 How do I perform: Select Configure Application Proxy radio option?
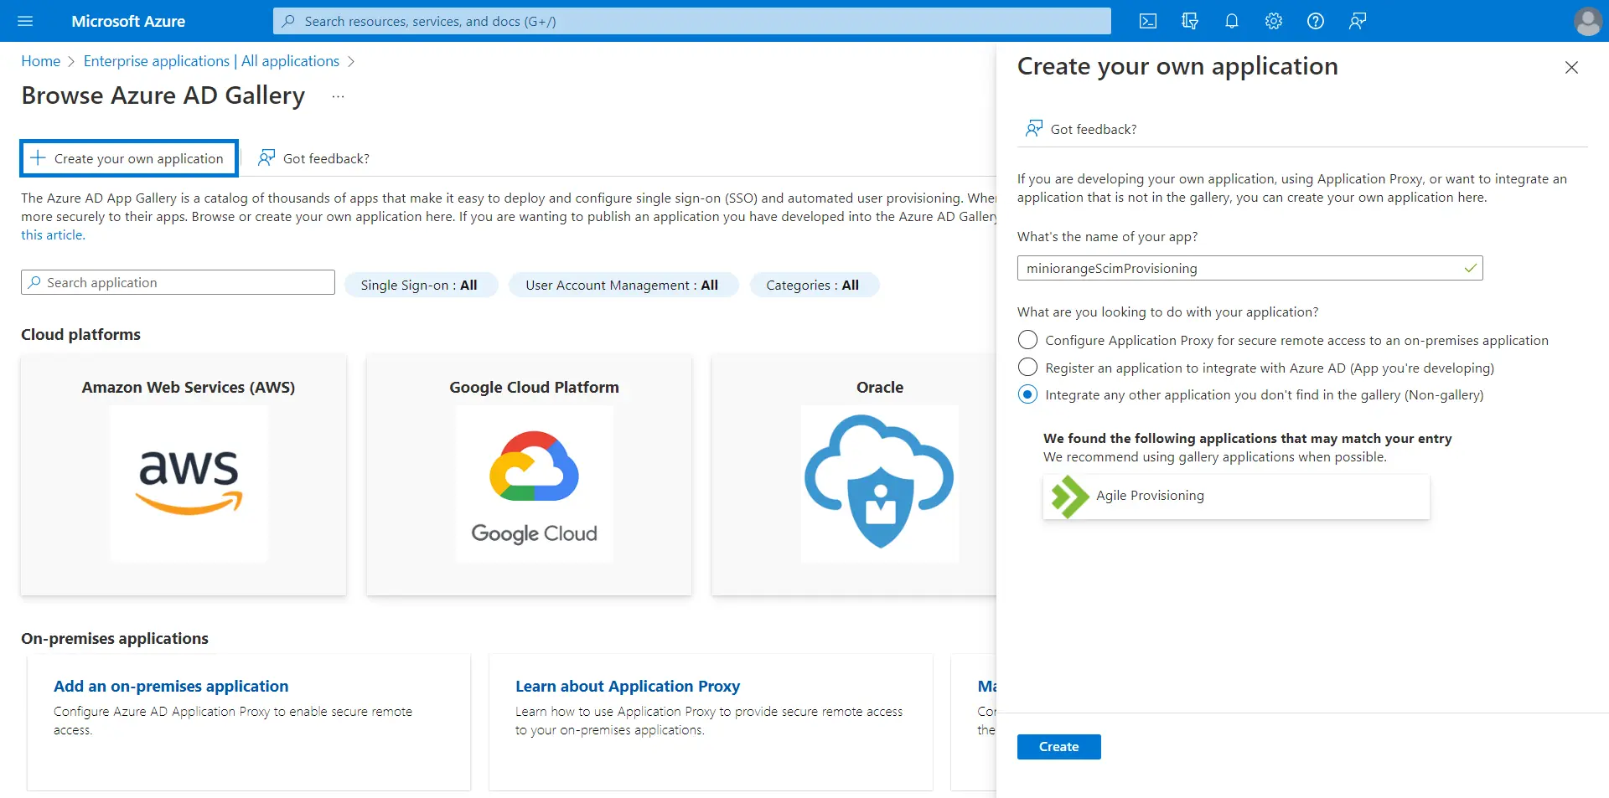(x=1027, y=340)
